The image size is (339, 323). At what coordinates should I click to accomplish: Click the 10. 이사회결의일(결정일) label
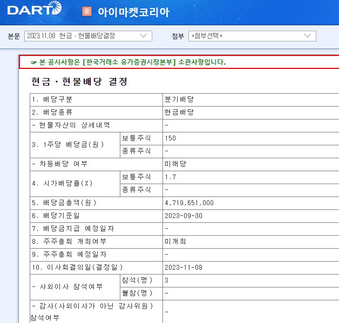pos(77,268)
